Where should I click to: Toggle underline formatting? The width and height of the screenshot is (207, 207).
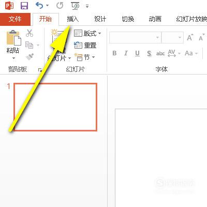[137, 53]
